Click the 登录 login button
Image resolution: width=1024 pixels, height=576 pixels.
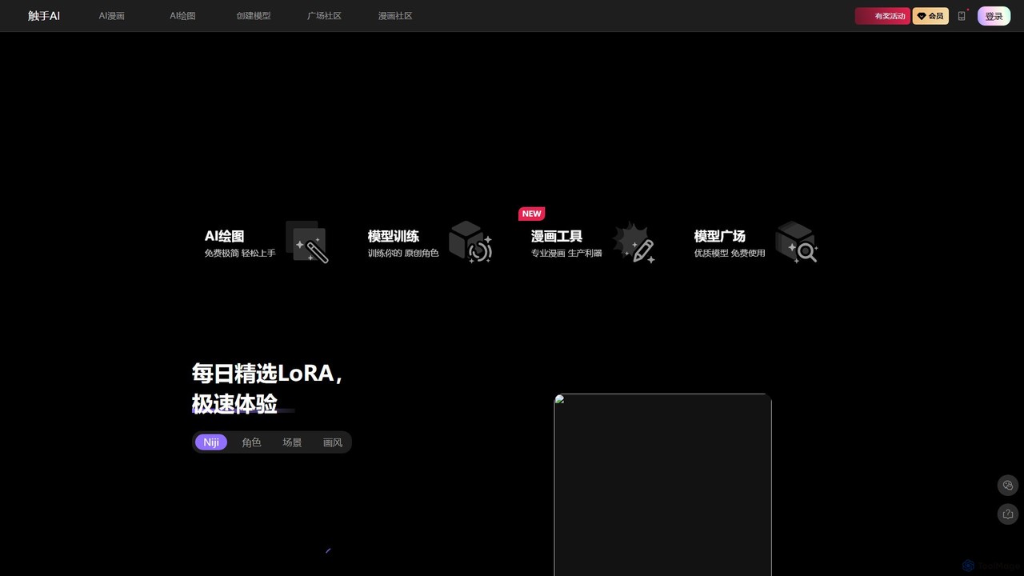tap(994, 16)
